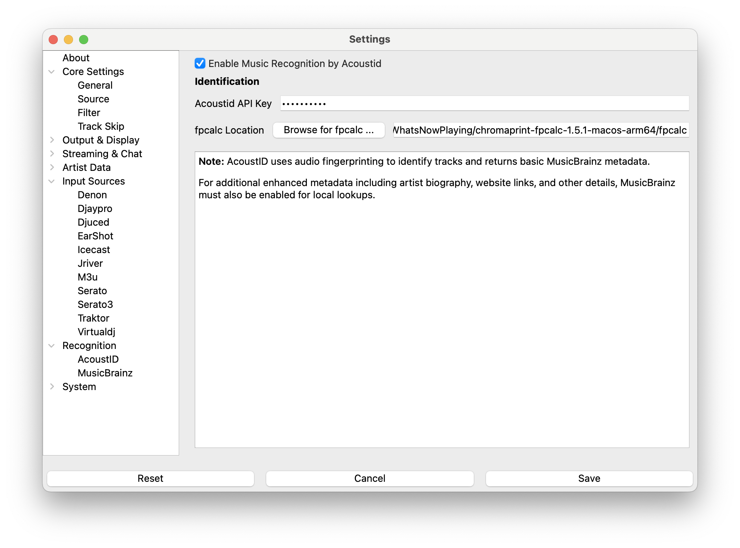
Task: Click the Reset button
Action: (151, 478)
